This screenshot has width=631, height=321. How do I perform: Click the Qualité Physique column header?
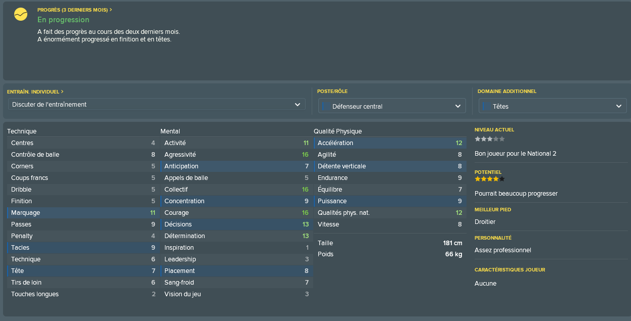click(x=338, y=131)
